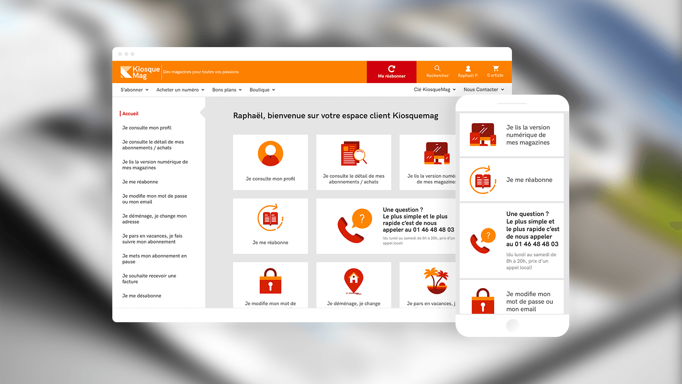Tap the padlock icon on phone mockup
The width and height of the screenshot is (682, 384).
point(483,301)
